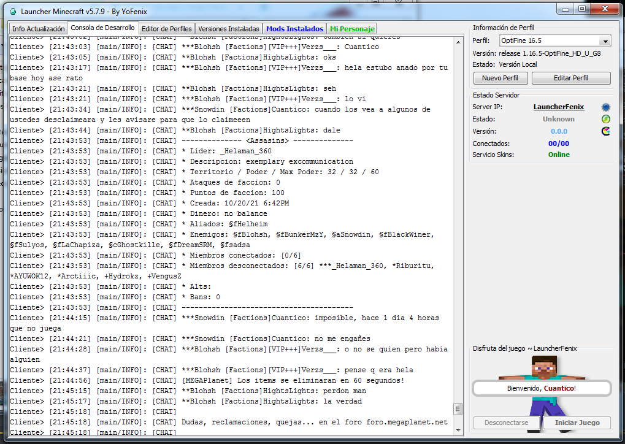This screenshot has height=444, width=625.
Task: Click the Editar Perfil button
Action: click(571, 78)
